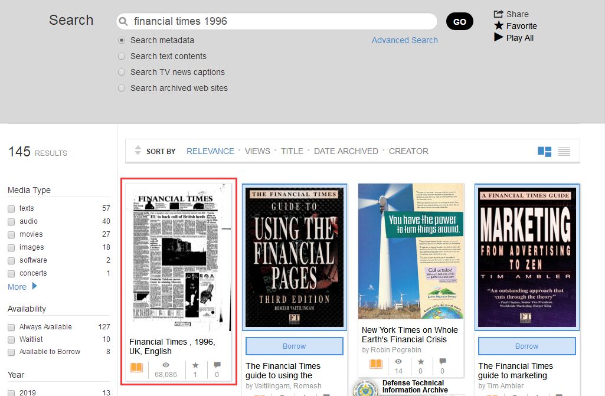Click the magnifier icon in search box
Screen dimensions: 605x396
pyautogui.click(x=123, y=21)
